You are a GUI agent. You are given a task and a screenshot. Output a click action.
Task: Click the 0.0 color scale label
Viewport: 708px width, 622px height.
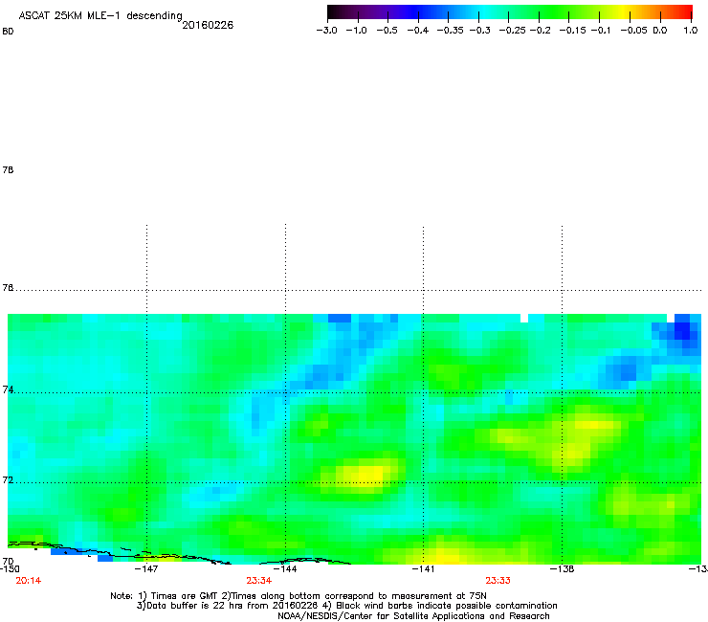pyautogui.click(x=660, y=31)
